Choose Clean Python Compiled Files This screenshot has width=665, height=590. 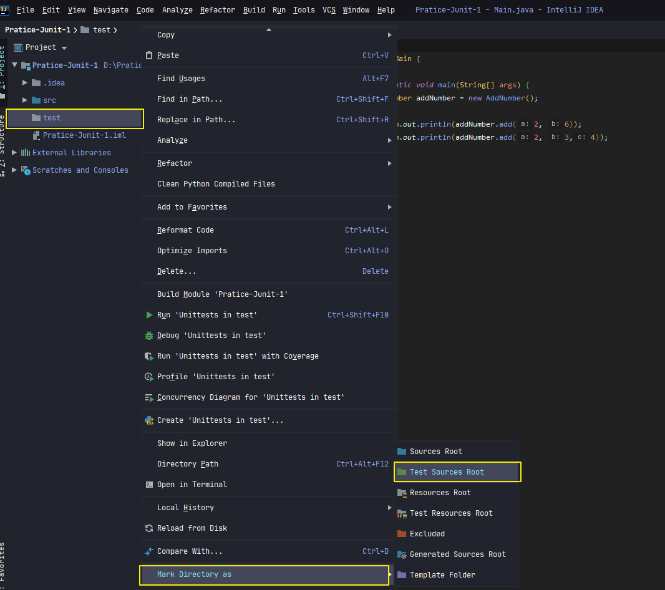coord(269,183)
